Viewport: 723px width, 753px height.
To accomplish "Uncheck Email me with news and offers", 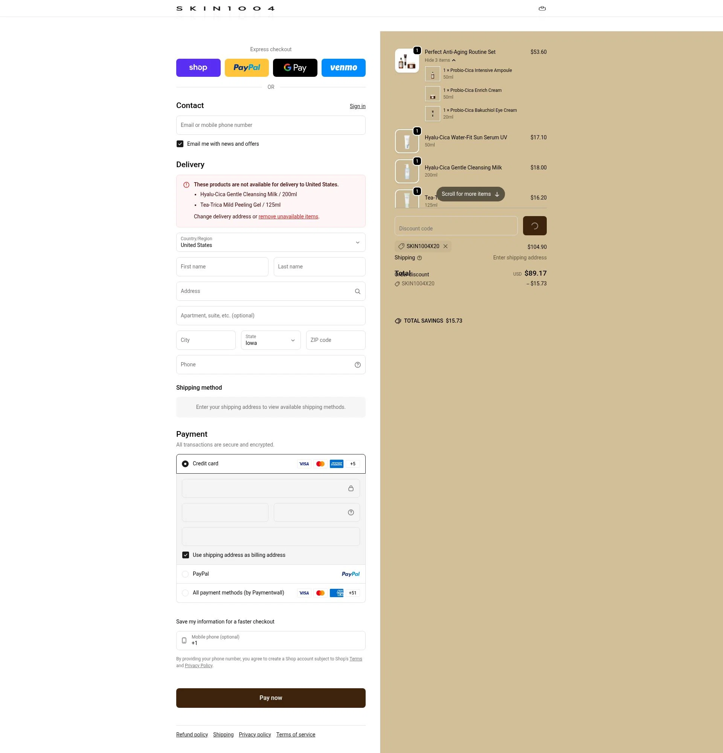I will click(x=180, y=144).
